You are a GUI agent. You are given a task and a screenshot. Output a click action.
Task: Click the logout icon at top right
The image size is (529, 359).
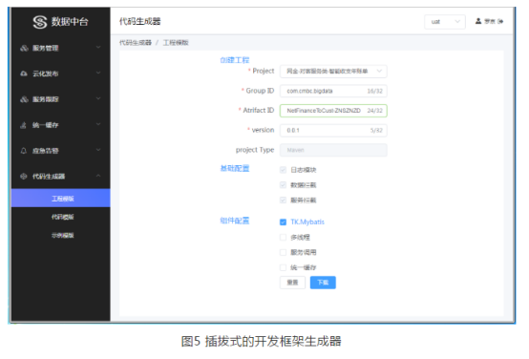500,22
